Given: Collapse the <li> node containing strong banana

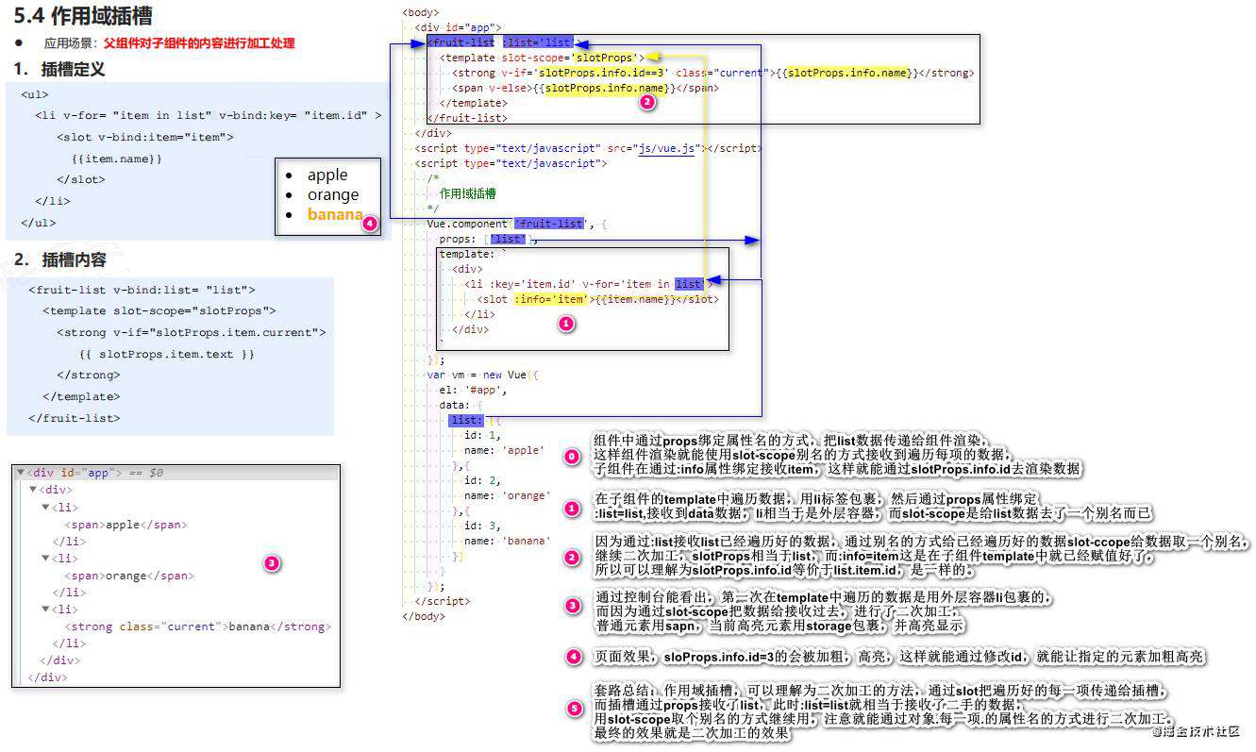Looking at the screenshot, I should point(45,610).
